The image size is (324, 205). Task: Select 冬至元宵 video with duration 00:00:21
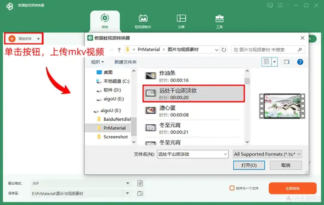(x=193, y=128)
